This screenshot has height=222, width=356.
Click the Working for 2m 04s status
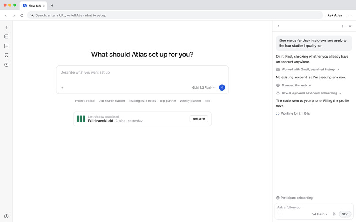(x=293, y=113)
